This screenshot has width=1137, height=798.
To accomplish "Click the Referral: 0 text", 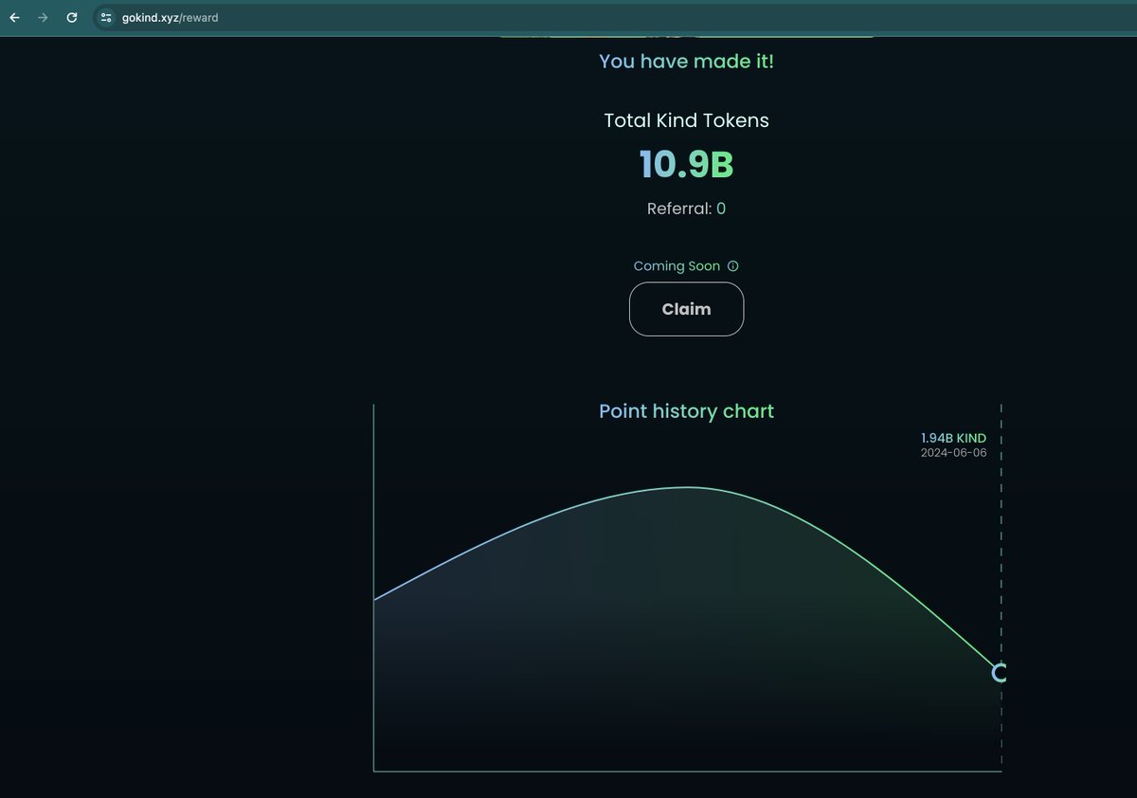I will coord(686,209).
